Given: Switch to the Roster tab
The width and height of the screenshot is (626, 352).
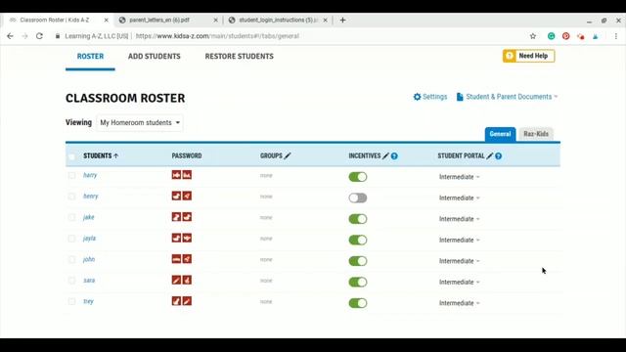Looking at the screenshot, I should pyautogui.click(x=90, y=57).
